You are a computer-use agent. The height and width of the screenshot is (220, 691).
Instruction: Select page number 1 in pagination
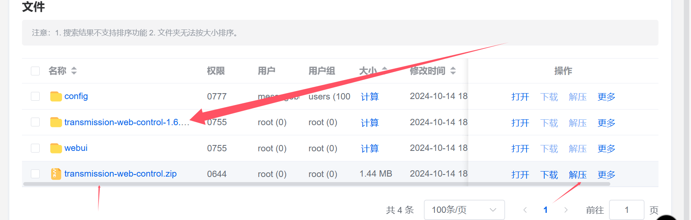[546, 210]
